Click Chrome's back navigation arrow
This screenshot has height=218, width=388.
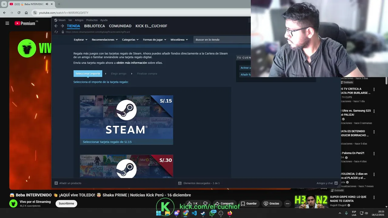click(4, 13)
